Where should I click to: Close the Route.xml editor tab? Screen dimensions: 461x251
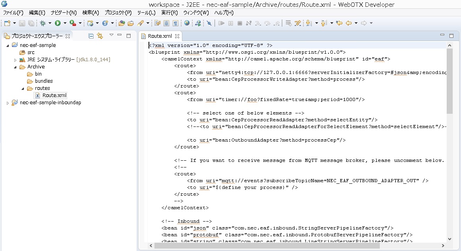(x=177, y=36)
